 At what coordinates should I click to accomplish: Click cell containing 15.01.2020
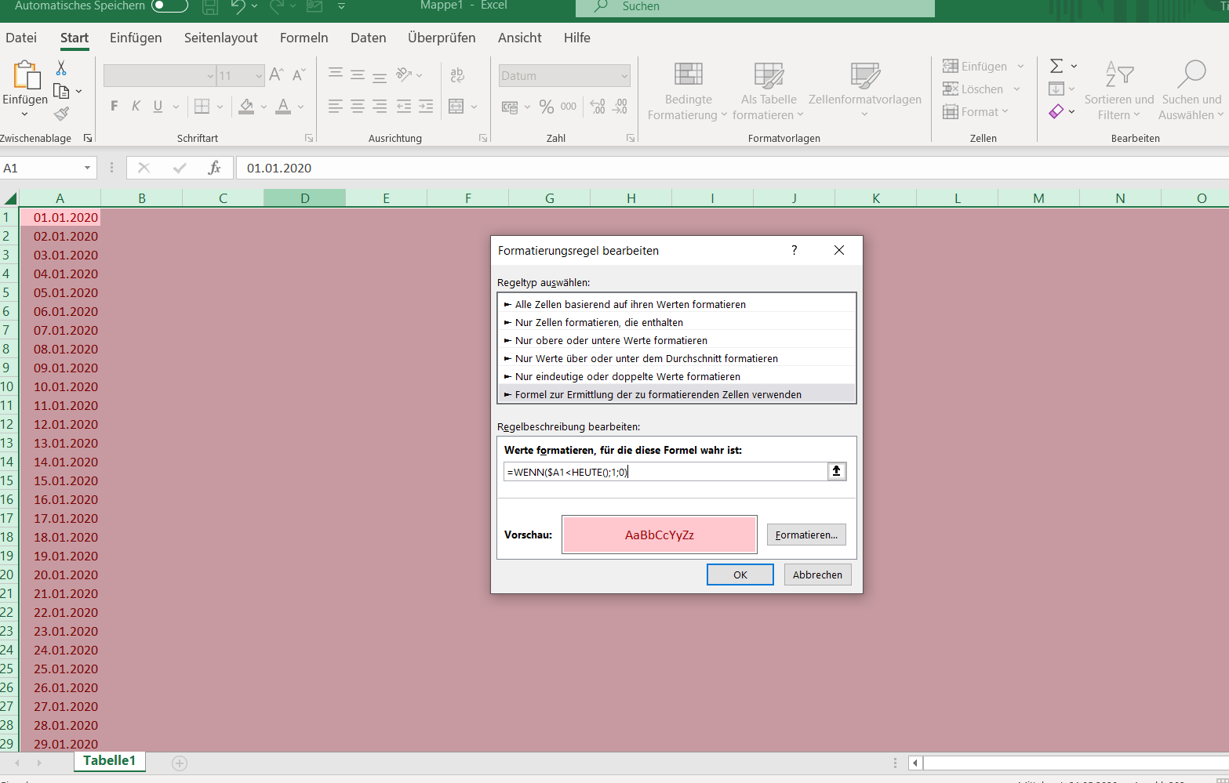[x=60, y=480]
